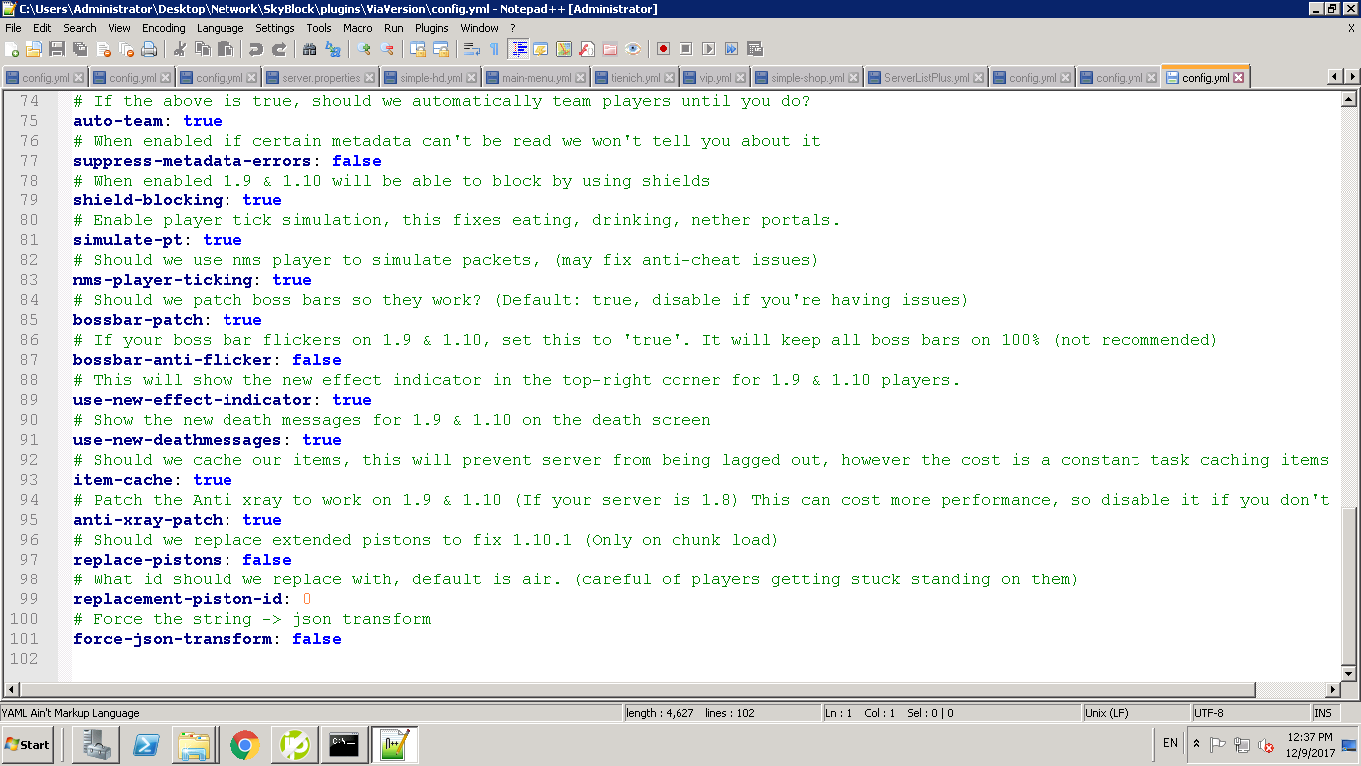Create a new file with the New icon
This screenshot has height=766, width=1361.
[x=13, y=49]
